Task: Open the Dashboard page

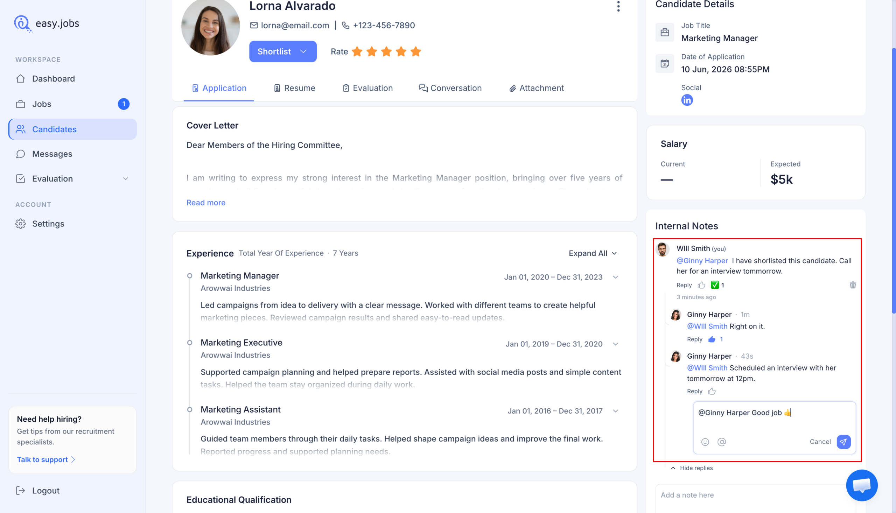Action: (72, 79)
